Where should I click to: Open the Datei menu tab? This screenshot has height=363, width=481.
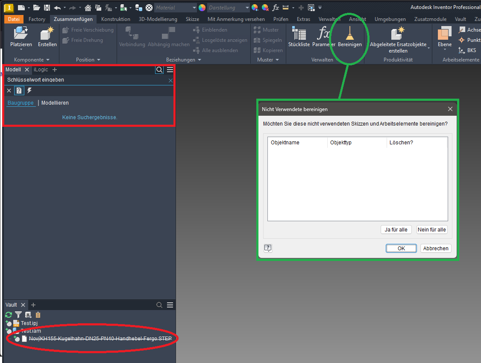coord(14,19)
